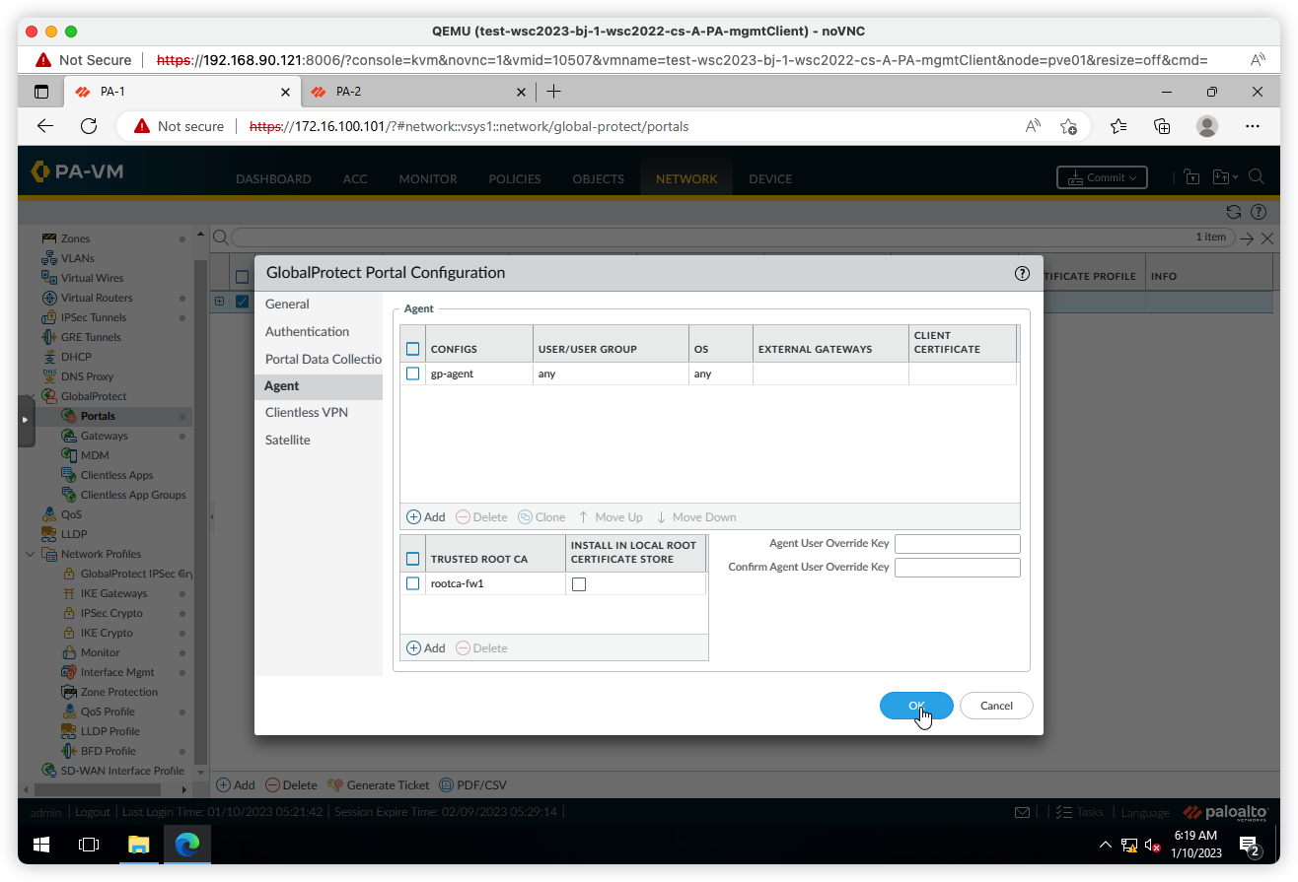
Task: Click the mail envelope icon in the footer
Action: tap(1023, 812)
